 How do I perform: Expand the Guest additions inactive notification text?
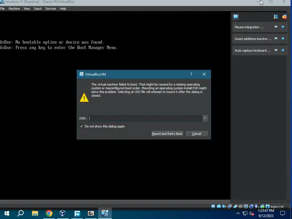point(253,39)
